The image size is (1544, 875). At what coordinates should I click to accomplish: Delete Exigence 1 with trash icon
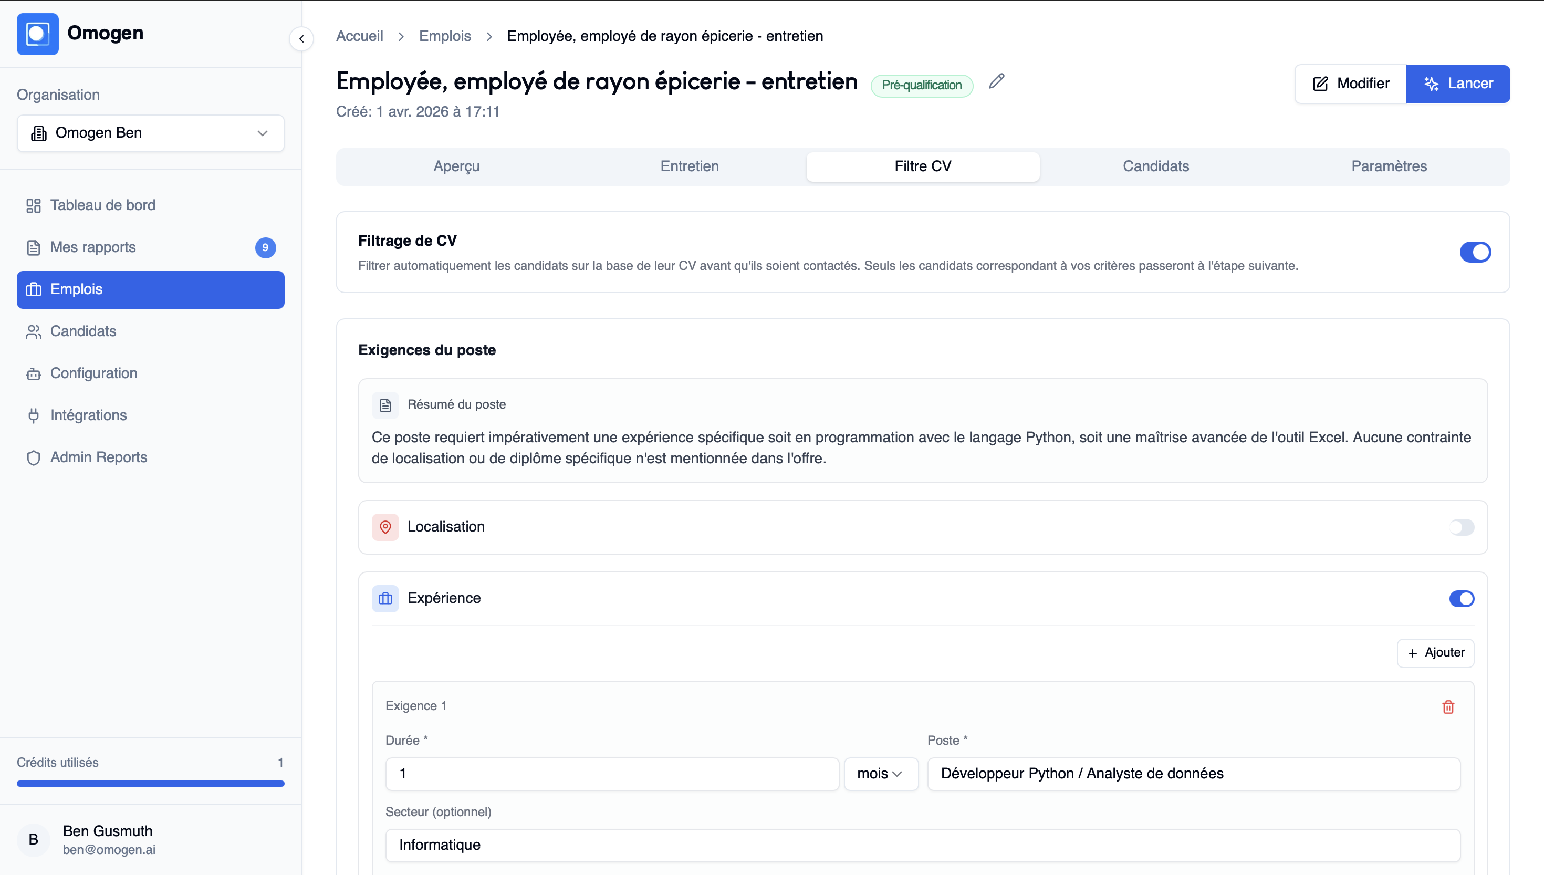pos(1448,707)
